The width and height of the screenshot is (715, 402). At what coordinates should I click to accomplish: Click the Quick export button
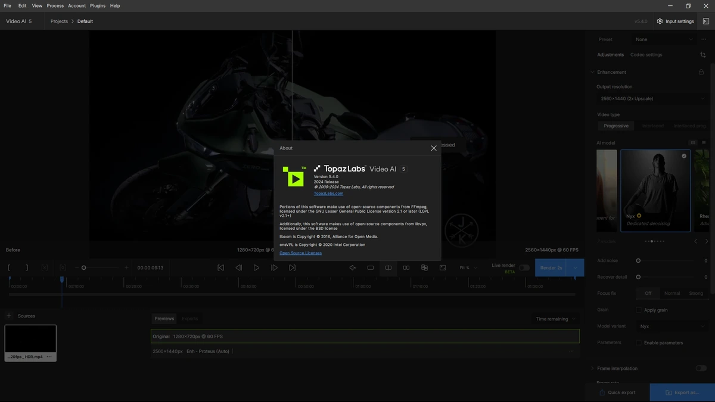point(617,392)
